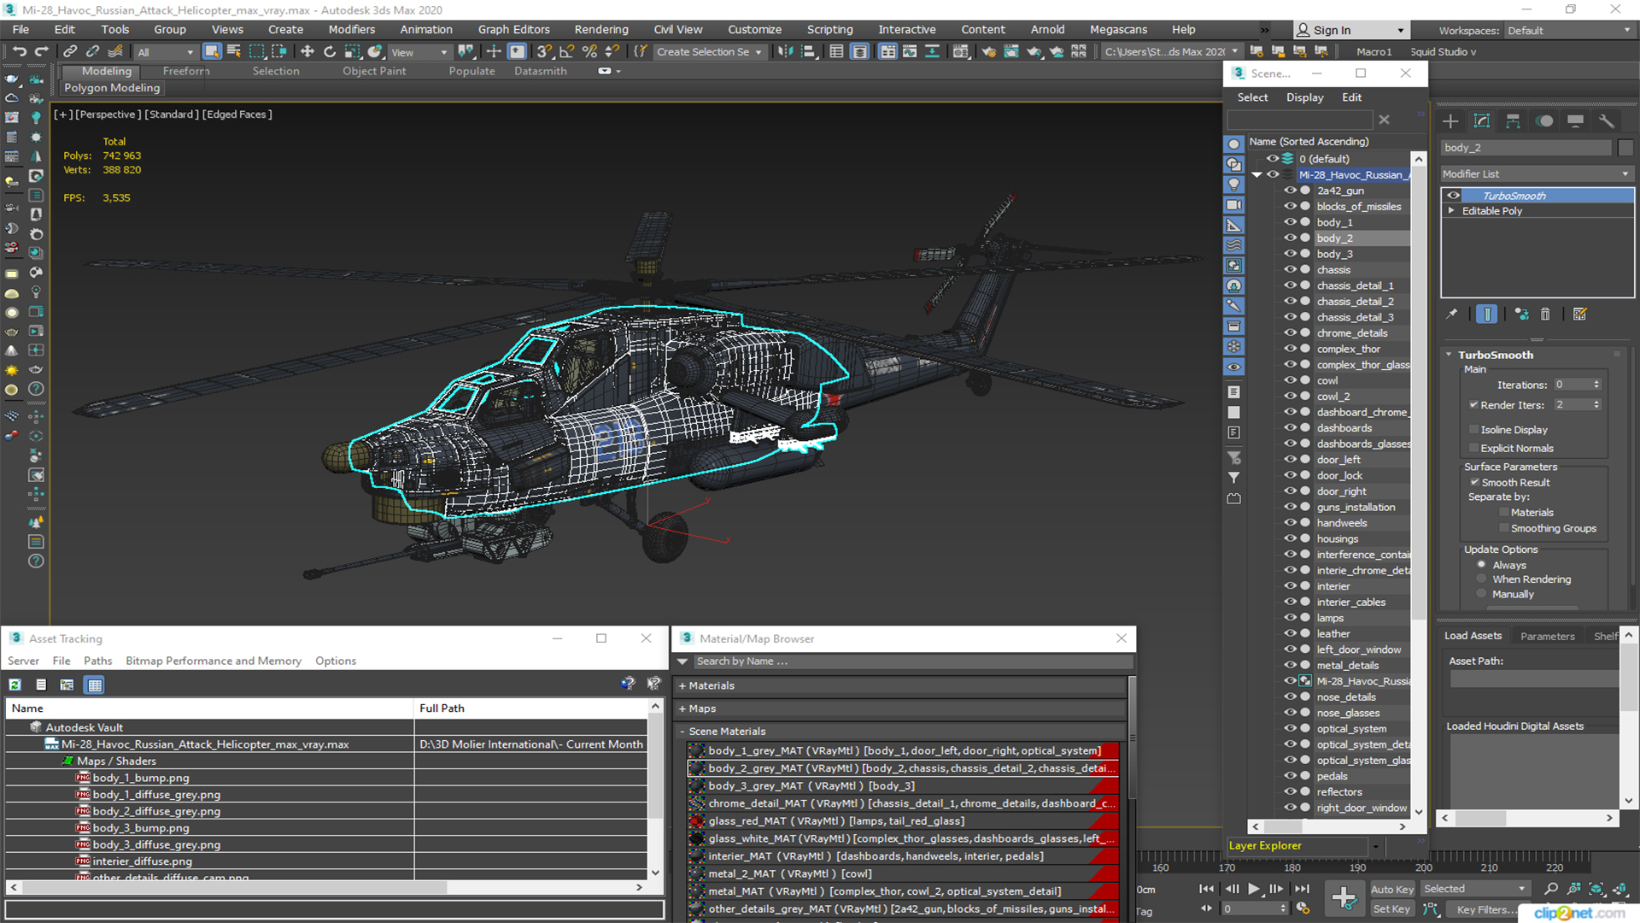
Task: Switch to Freeform ribbon tab
Action: point(186,71)
